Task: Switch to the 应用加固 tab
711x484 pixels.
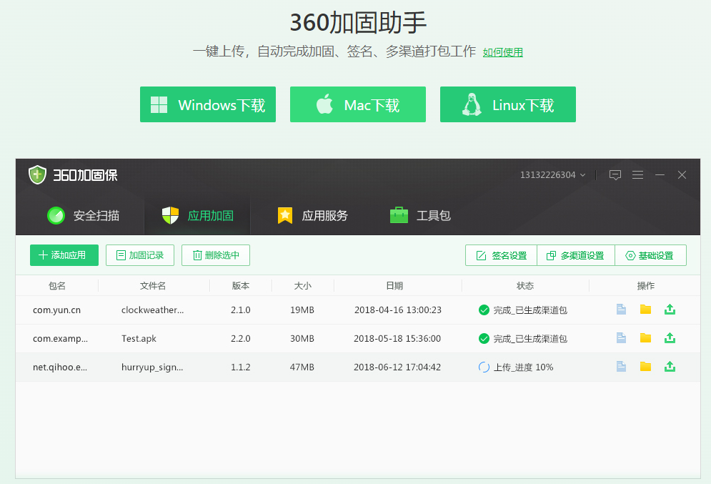Action: click(197, 215)
